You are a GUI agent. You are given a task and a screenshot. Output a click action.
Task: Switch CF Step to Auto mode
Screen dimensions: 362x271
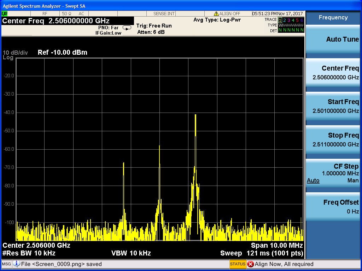point(313,181)
